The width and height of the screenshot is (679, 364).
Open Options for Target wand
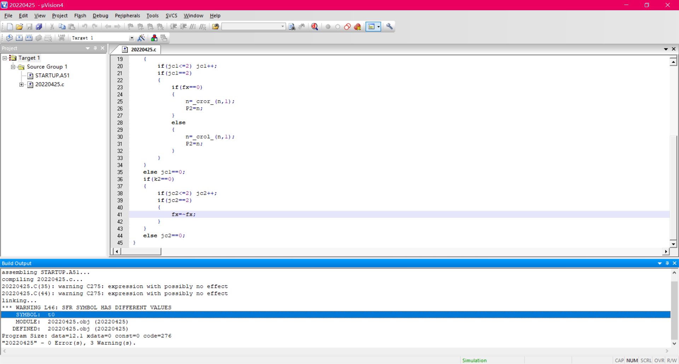tap(141, 38)
